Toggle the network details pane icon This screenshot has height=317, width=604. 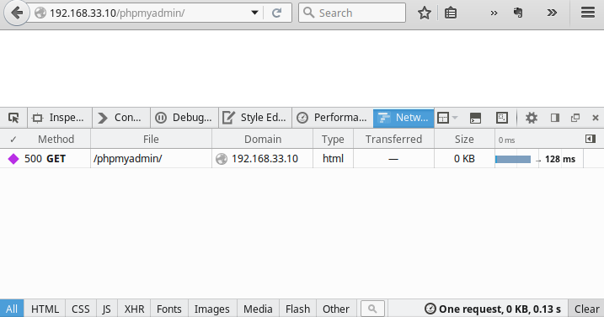click(591, 139)
